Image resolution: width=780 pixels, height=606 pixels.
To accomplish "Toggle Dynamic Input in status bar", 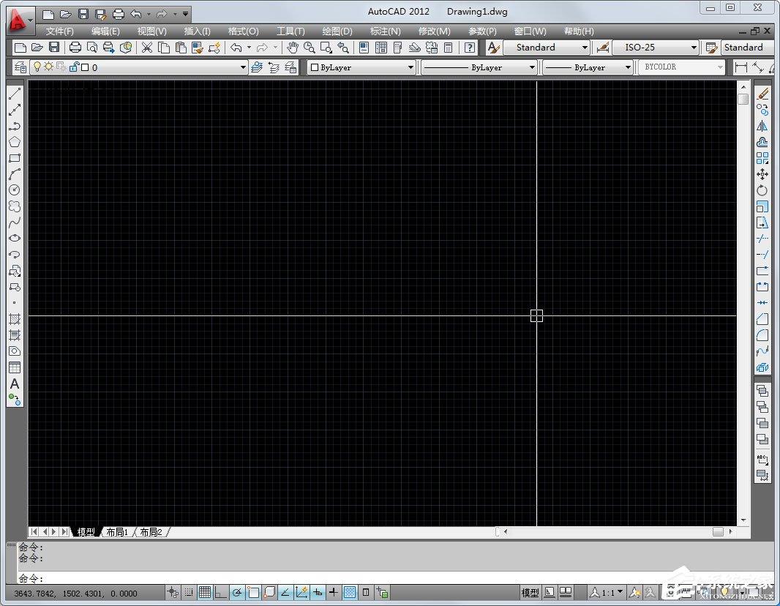I will (318, 592).
